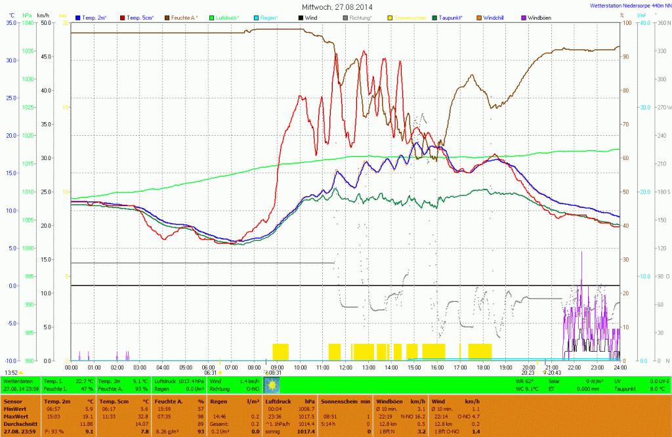Click the brown Feuchte A. legend marker
The width and height of the screenshot is (672, 437).
click(167, 17)
